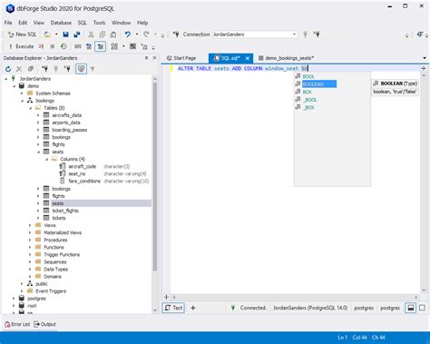This screenshot has height=344, width=430.
Task: Click the plug icon left of the Connection label
Action: click(176, 34)
